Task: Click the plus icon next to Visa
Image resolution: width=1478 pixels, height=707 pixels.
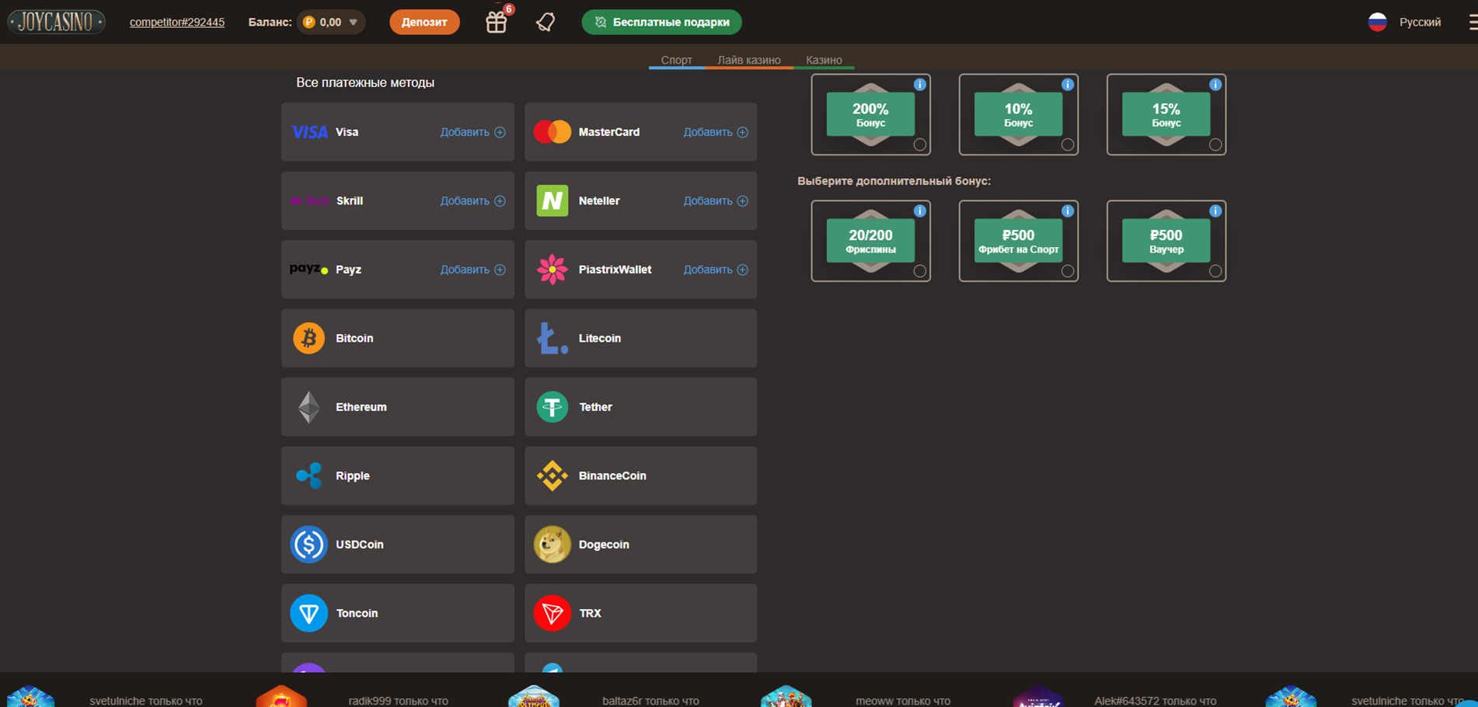Action: pyautogui.click(x=500, y=133)
